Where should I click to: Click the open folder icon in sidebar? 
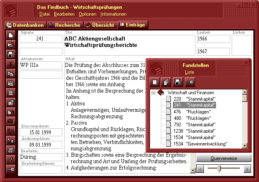[11, 45]
